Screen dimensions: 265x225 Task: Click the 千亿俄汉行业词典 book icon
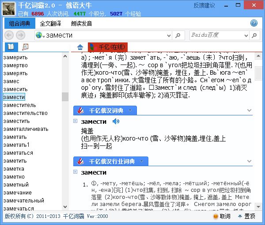point(81,161)
